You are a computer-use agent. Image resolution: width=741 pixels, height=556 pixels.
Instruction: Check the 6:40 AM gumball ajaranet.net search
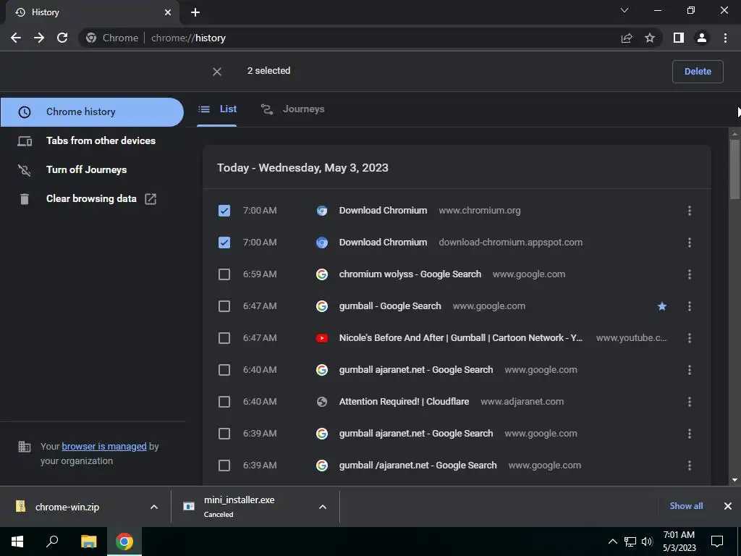(224, 370)
